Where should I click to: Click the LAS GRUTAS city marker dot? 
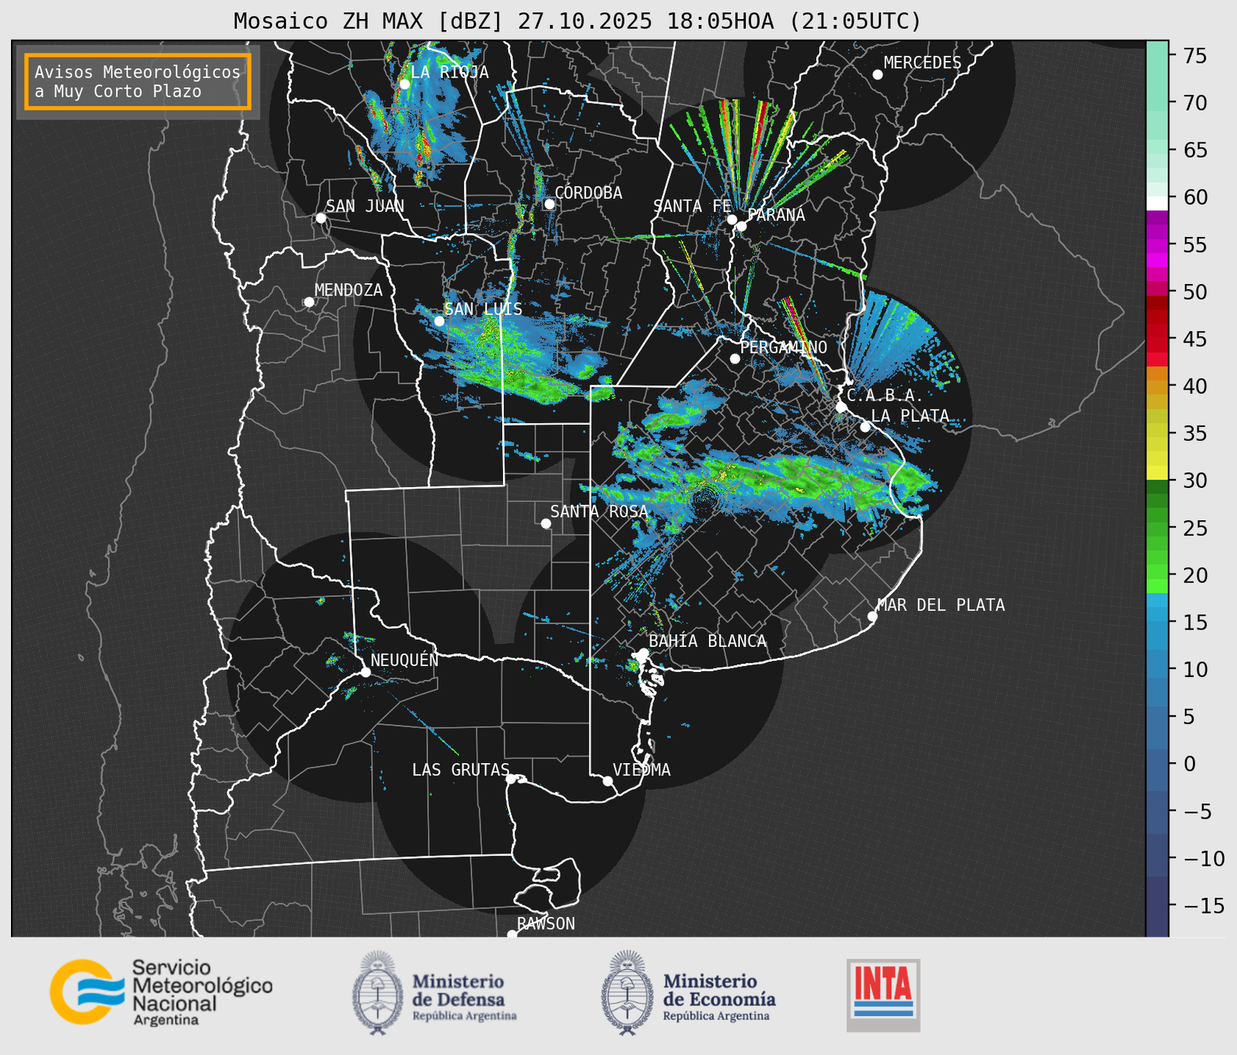(511, 778)
